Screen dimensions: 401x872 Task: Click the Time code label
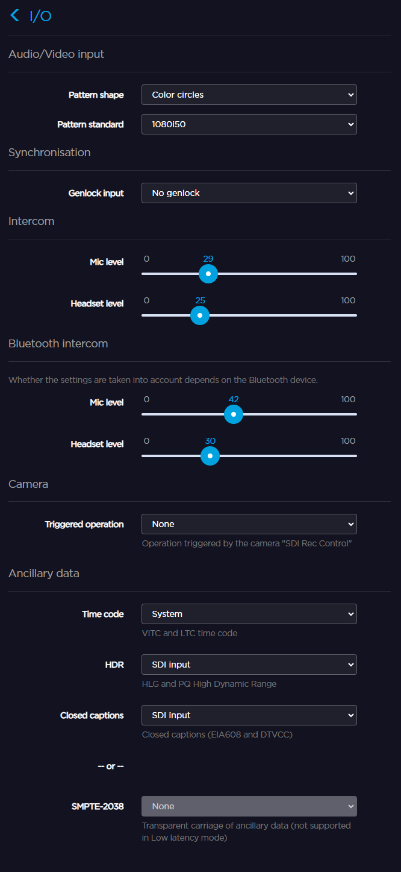click(x=103, y=615)
